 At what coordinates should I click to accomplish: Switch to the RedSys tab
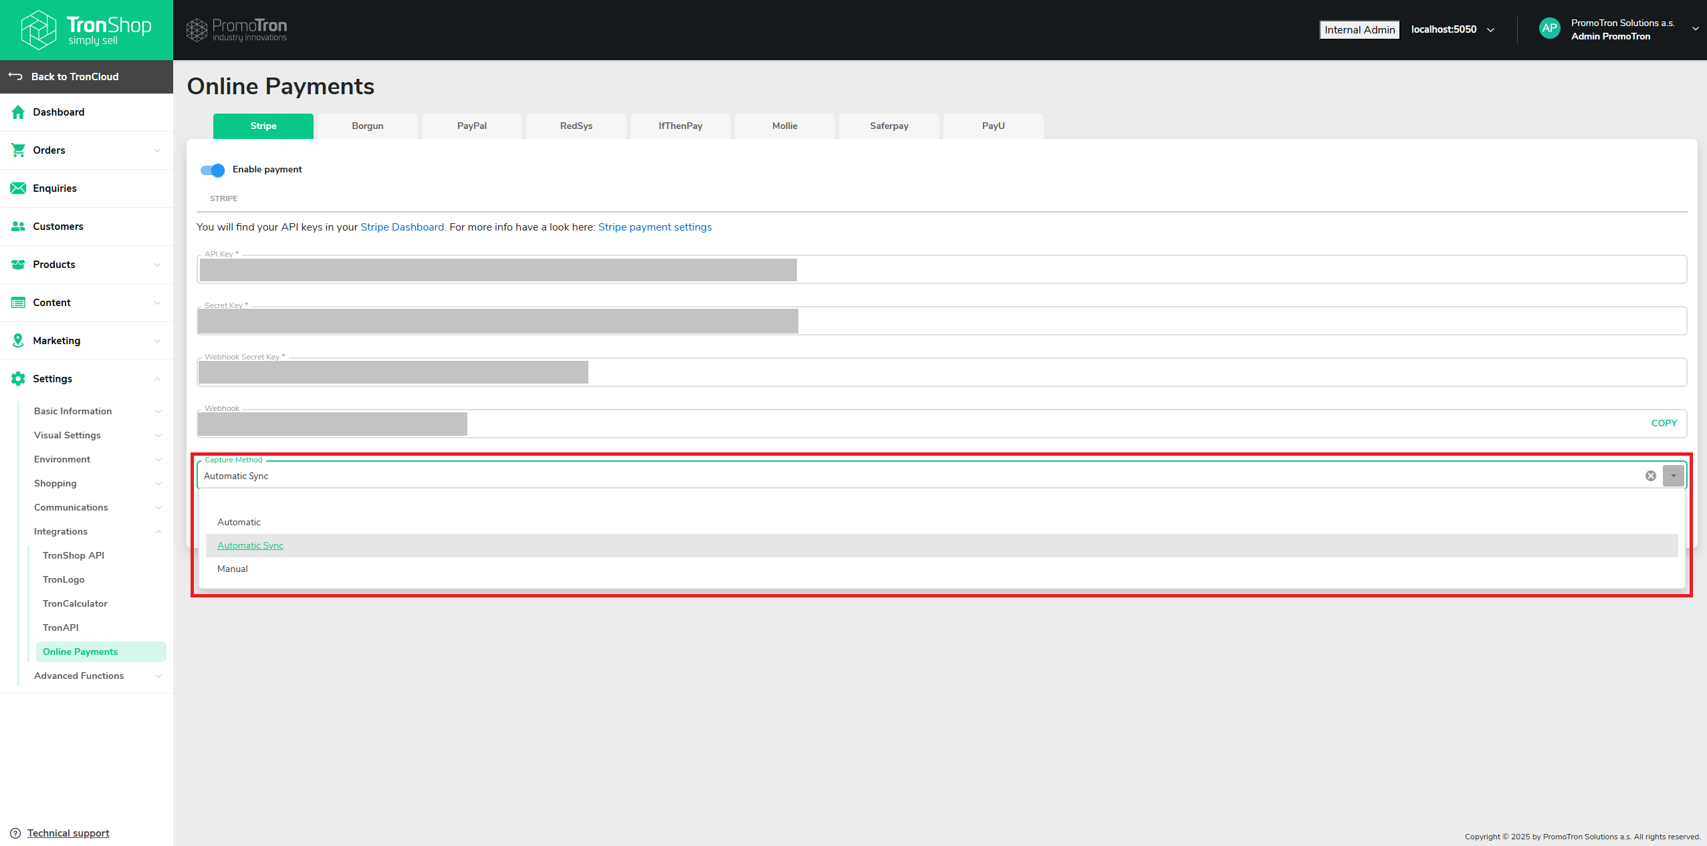point(576,126)
